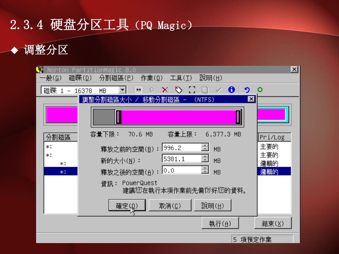Click the green circle apply icon

tap(260, 89)
